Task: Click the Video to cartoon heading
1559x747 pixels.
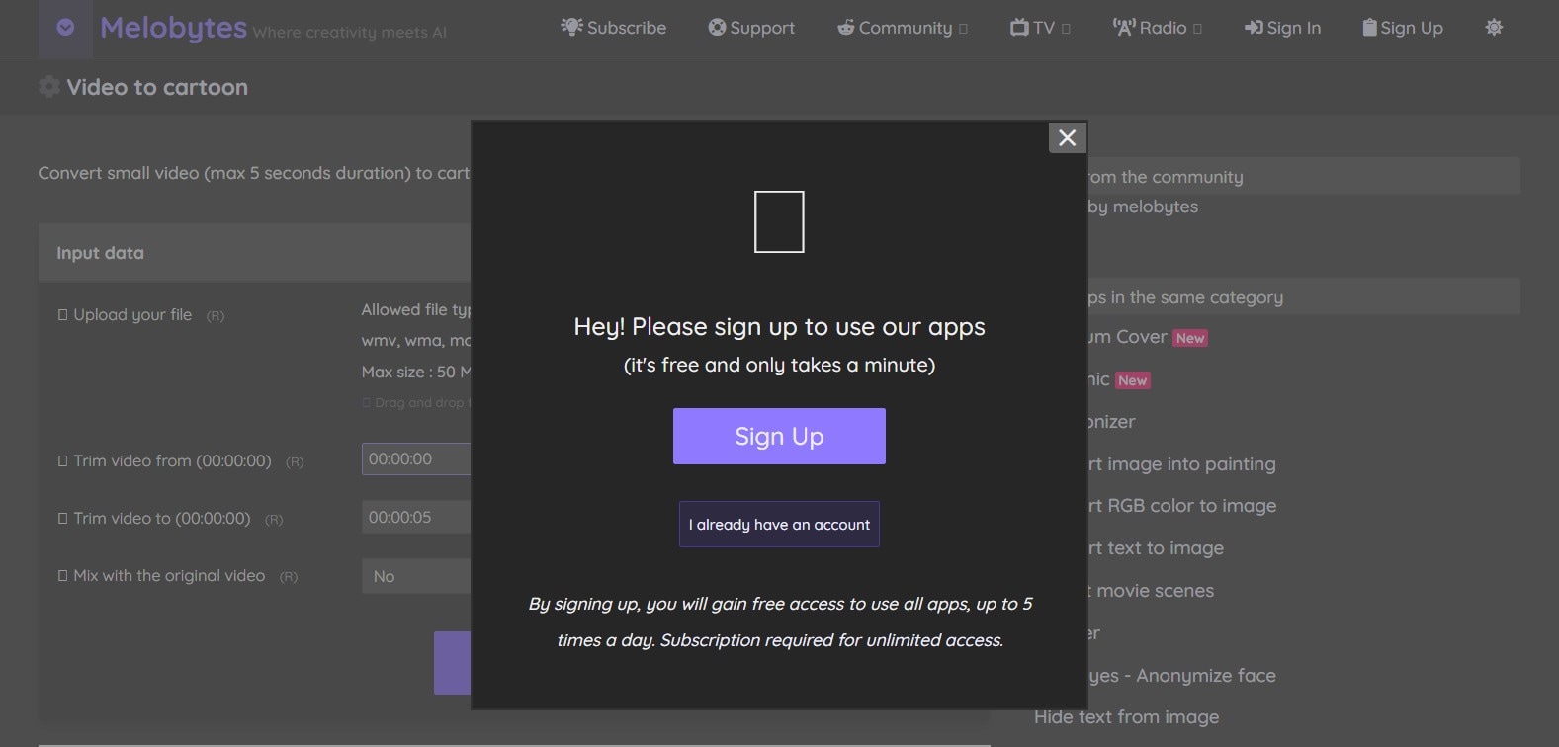Action: point(157,87)
